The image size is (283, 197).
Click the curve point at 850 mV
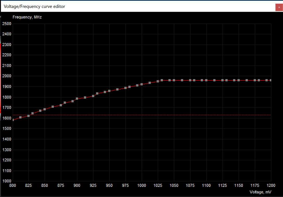(45, 109)
